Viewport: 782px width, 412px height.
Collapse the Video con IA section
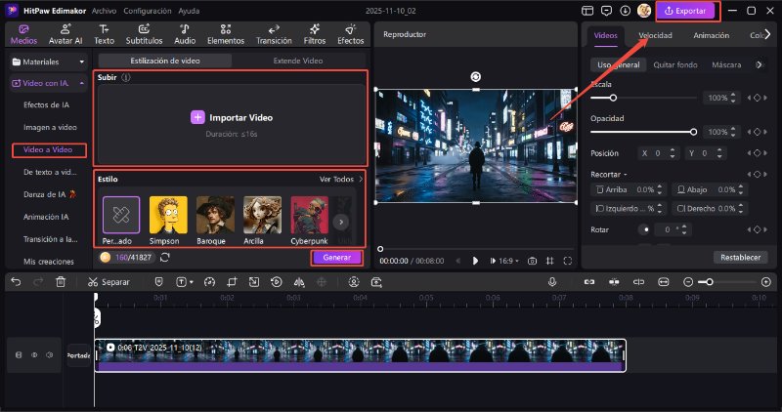[82, 83]
